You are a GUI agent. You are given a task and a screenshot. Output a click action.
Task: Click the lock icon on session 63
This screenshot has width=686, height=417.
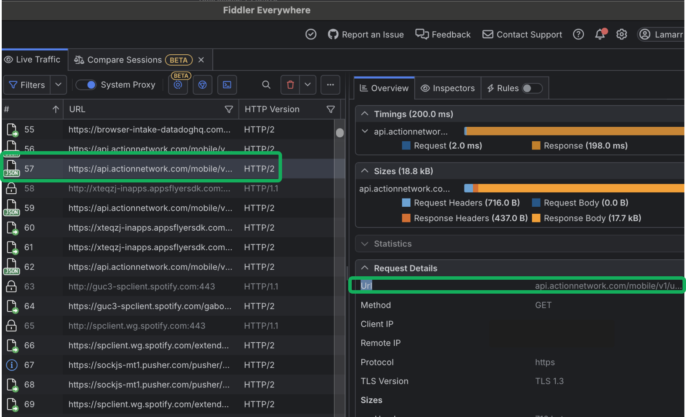pos(12,287)
